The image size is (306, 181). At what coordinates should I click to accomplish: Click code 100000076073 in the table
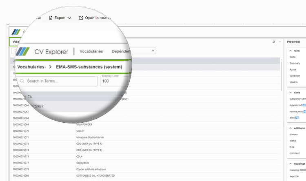21,144
